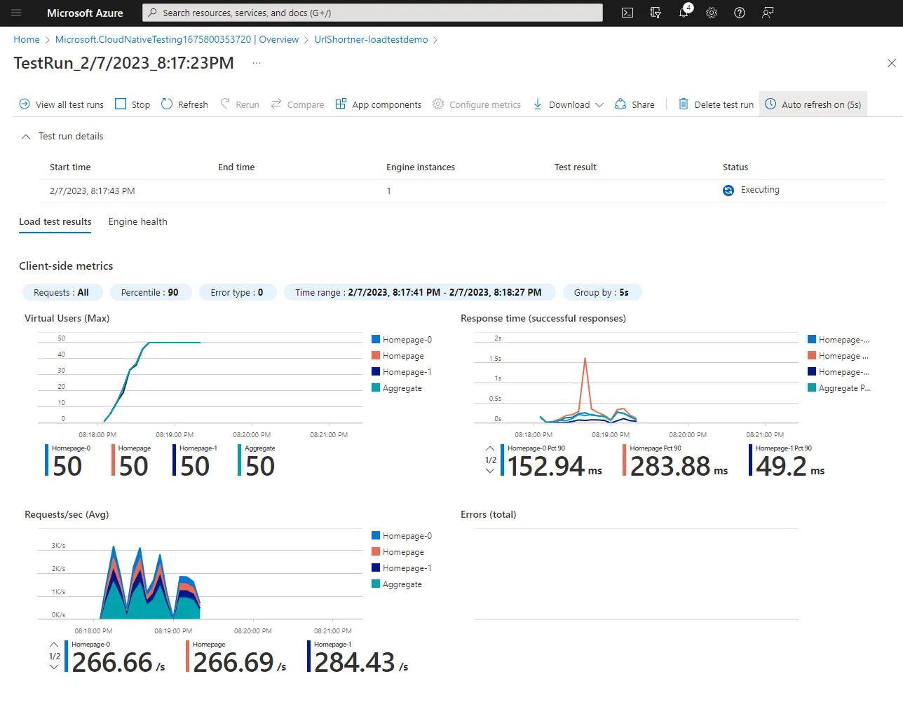Go to Home breadcrumb
Image resolution: width=903 pixels, height=702 pixels.
27,39
